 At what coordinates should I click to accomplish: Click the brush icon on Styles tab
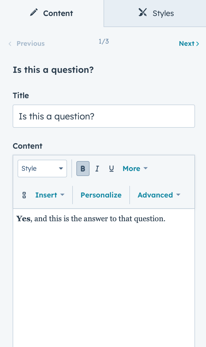point(143,13)
